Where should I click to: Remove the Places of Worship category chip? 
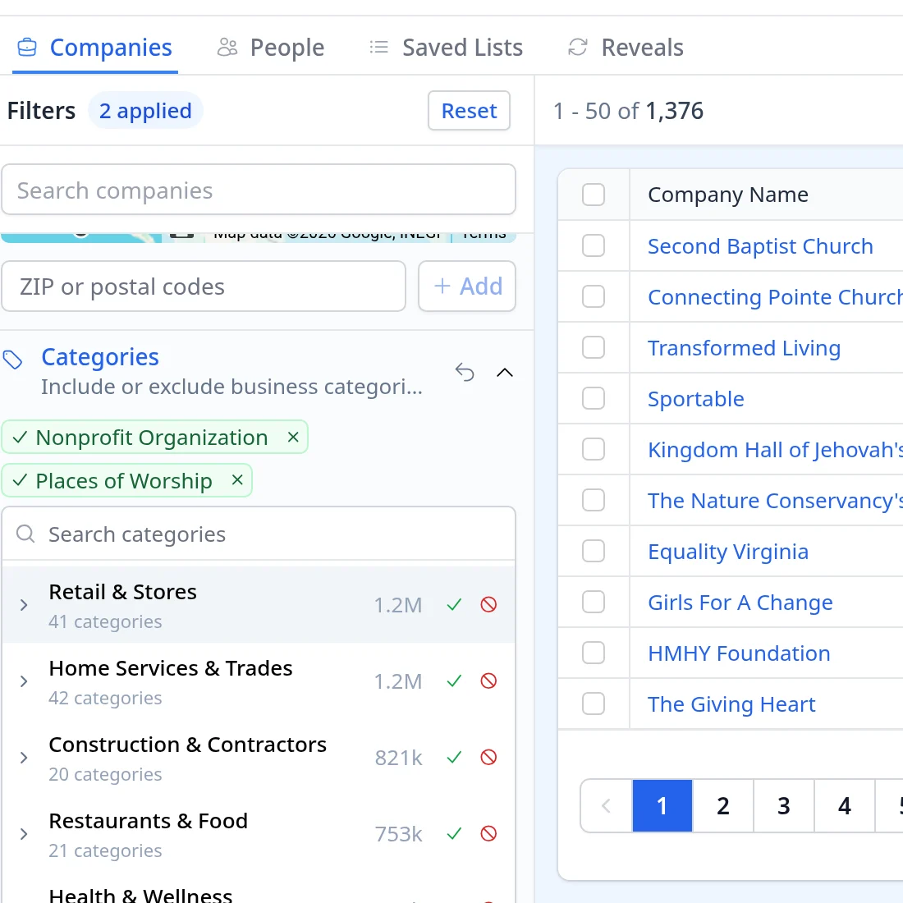tap(237, 480)
